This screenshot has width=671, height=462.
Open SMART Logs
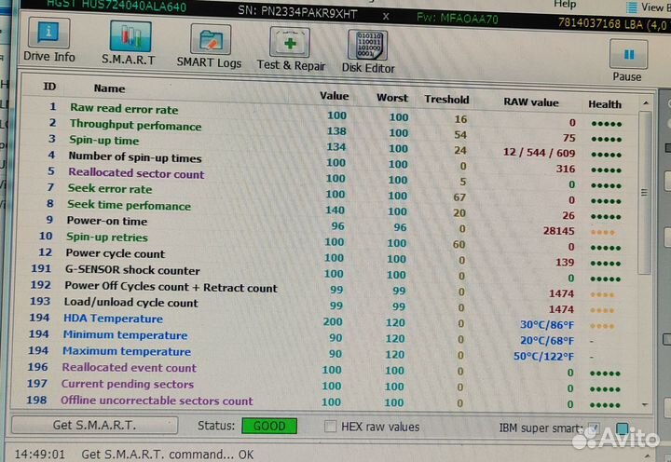pos(210,47)
